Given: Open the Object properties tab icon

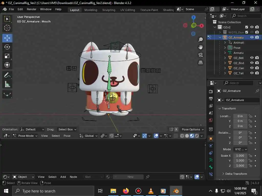Looking at the screenshot, I should [211, 139].
